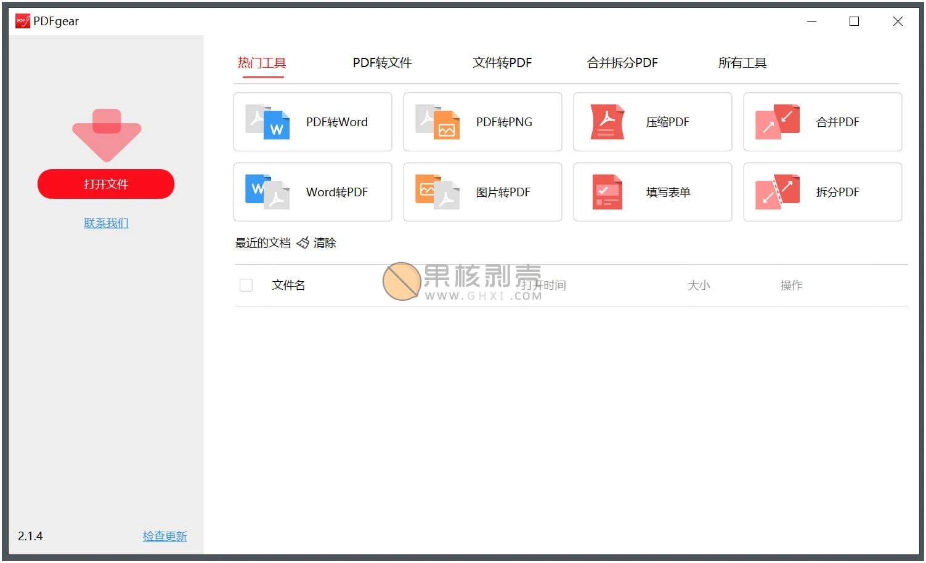This screenshot has width=926, height=563.
Task: Select the 填写表单 form fill icon
Action: pos(607,192)
